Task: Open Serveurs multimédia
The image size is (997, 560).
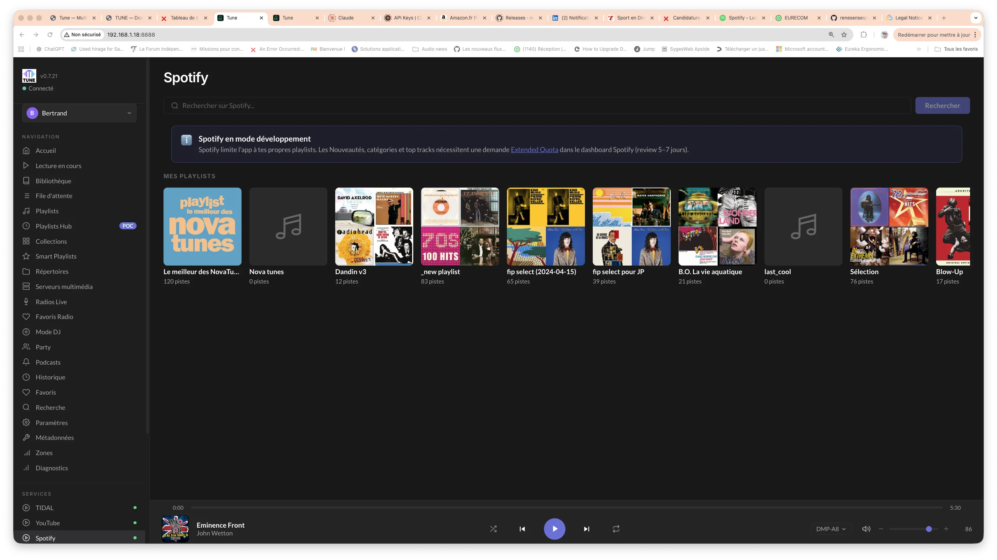Action: (x=79, y=287)
